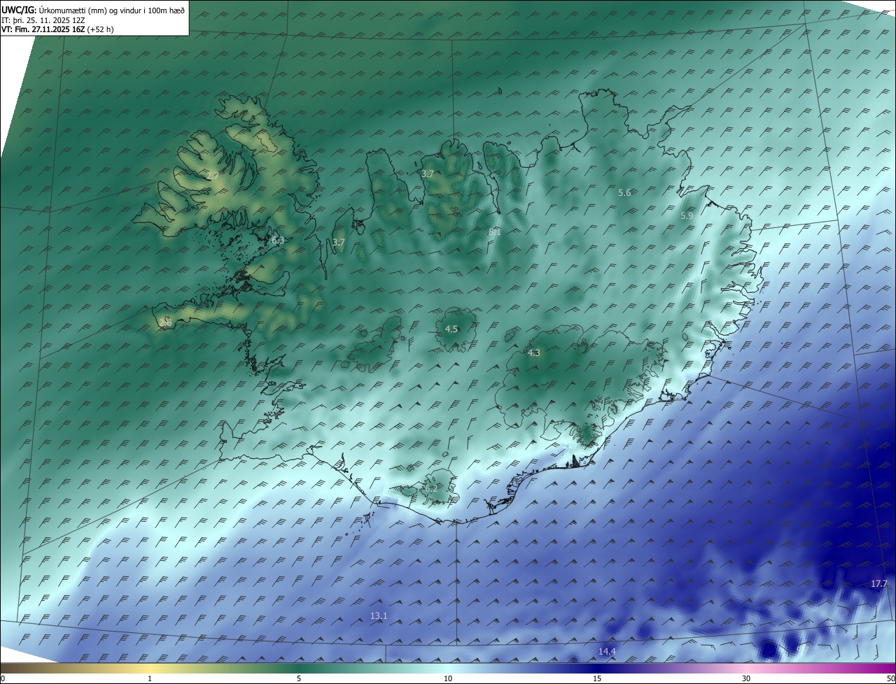
Task: Click the initial time line "IT: þri. 25. 11. 2025 12Z"
Action: pos(43,20)
